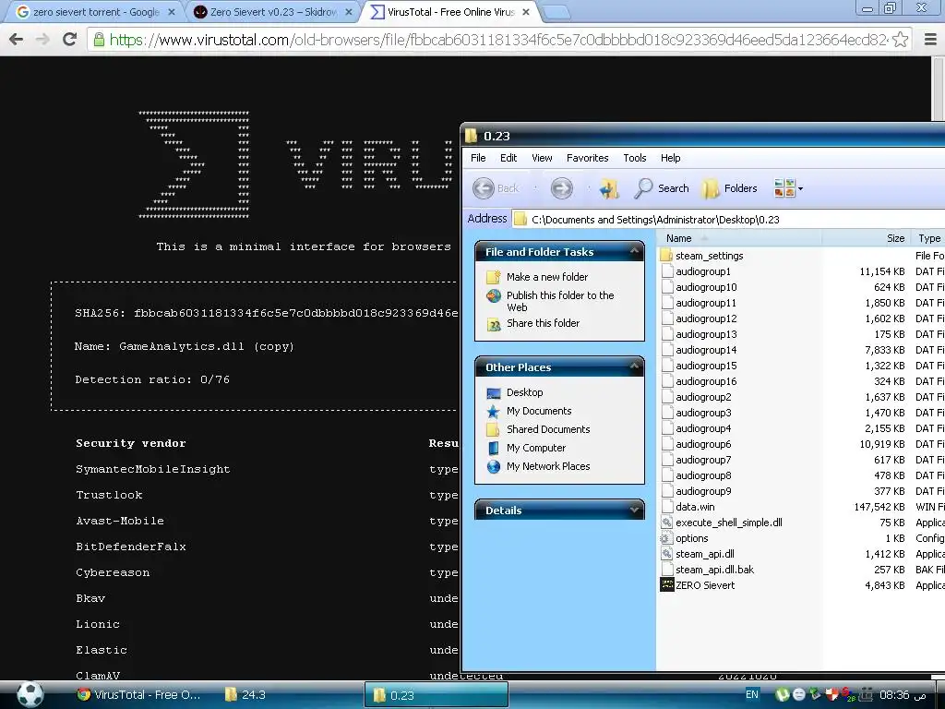Open the Edit menu in Explorer
945x709 pixels.
point(508,158)
